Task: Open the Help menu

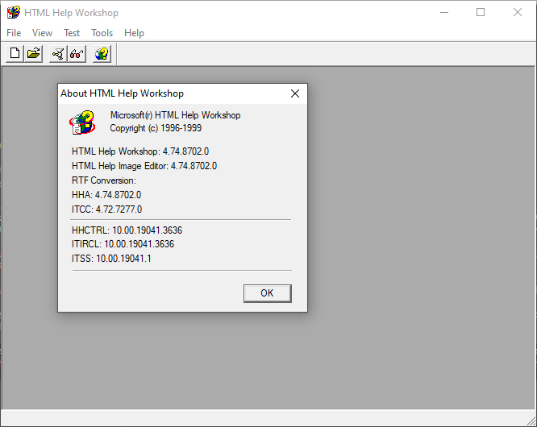Action: (x=135, y=33)
